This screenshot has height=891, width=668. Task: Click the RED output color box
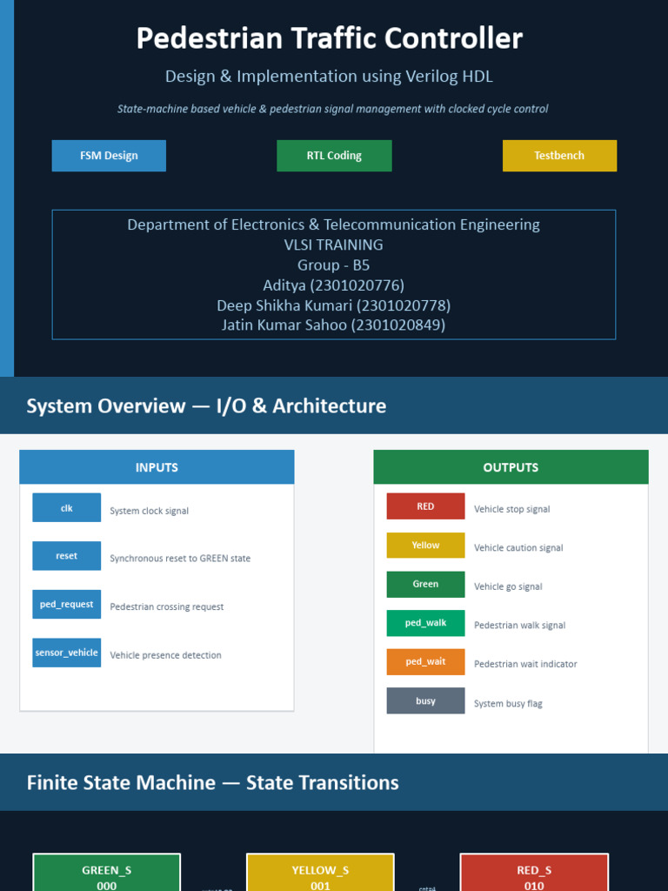[425, 506]
